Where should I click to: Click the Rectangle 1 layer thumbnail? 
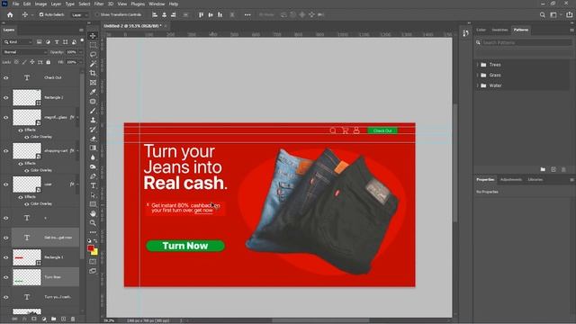point(27,257)
